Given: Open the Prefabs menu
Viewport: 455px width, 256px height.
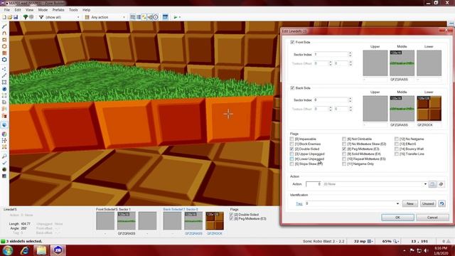Looking at the screenshot, I should (x=58, y=10).
